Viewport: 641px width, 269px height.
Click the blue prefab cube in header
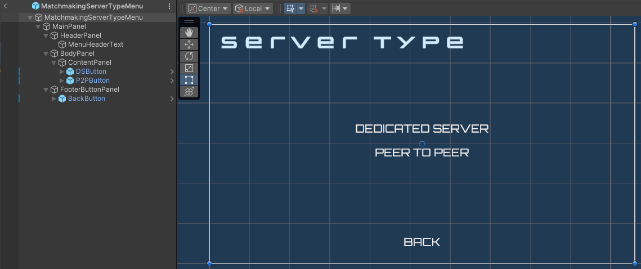pos(36,6)
